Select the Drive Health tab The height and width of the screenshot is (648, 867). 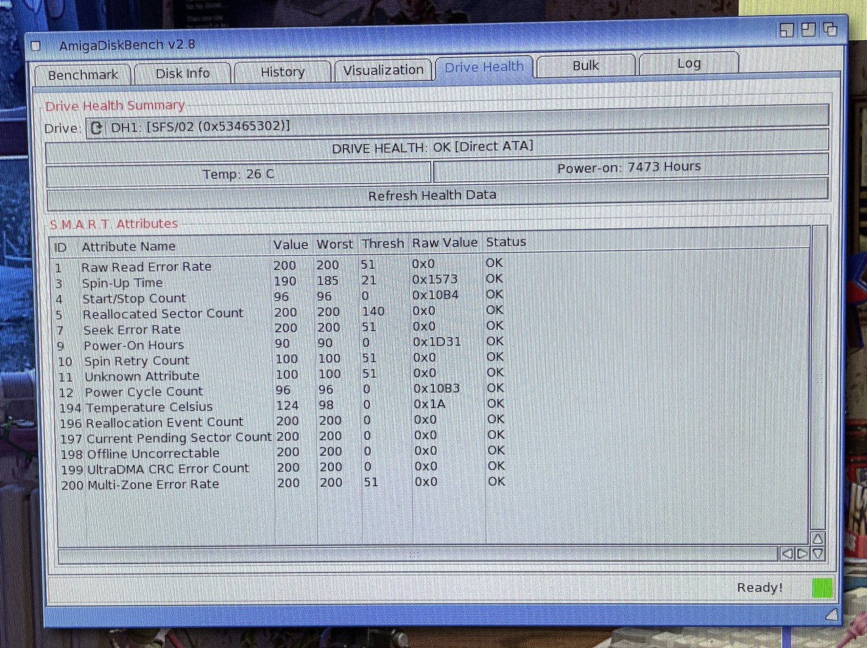(x=484, y=67)
